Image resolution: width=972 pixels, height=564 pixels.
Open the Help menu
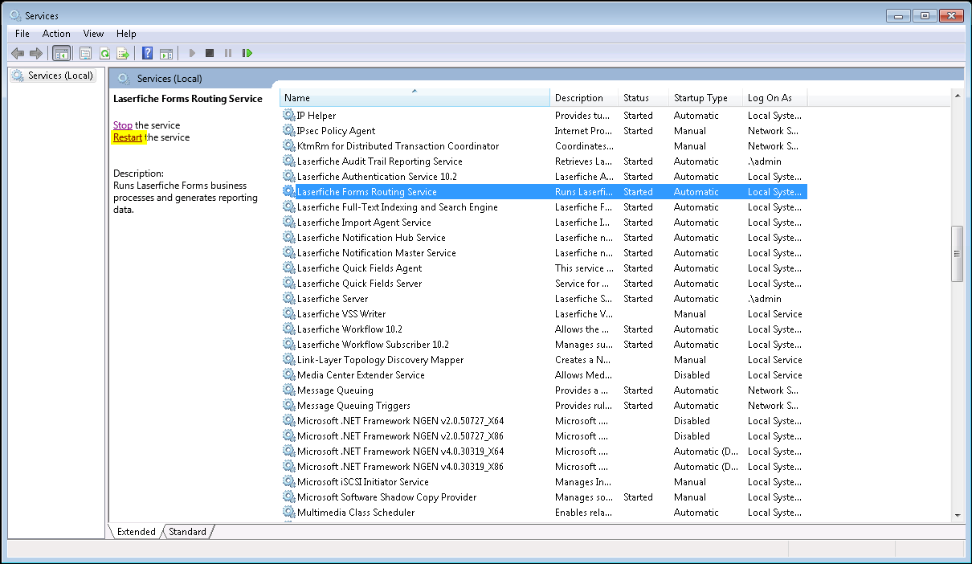coord(126,34)
